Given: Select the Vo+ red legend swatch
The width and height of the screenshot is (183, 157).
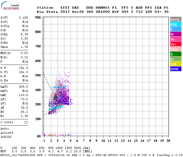Looking at the screenshot, I should (176, 44).
